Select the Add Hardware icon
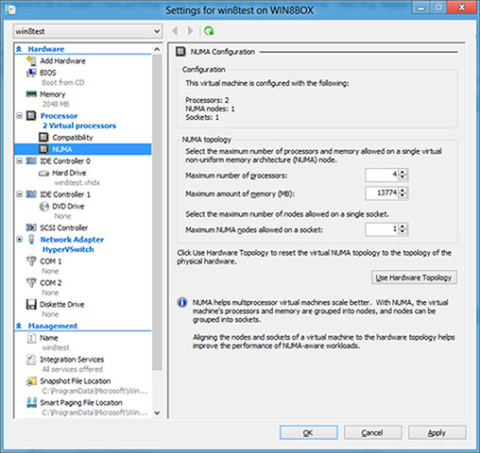Viewport: 480px width, 453px height. pyautogui.click(x=31, y=60)
